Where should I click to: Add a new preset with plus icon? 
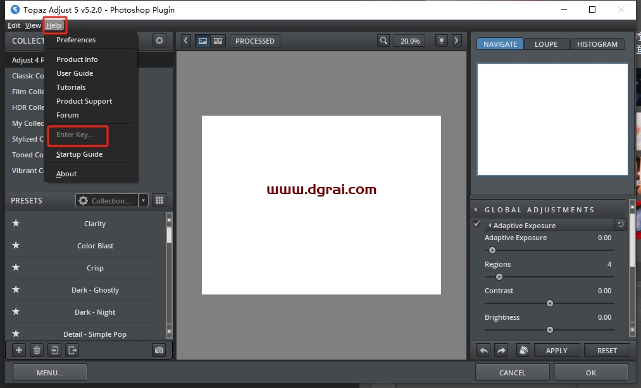point(19,350)
